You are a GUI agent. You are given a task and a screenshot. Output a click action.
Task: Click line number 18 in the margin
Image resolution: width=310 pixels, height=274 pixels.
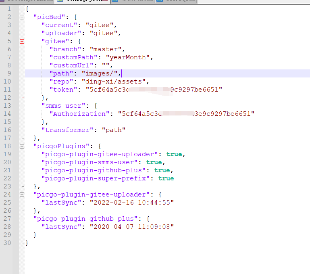(7, 146)
